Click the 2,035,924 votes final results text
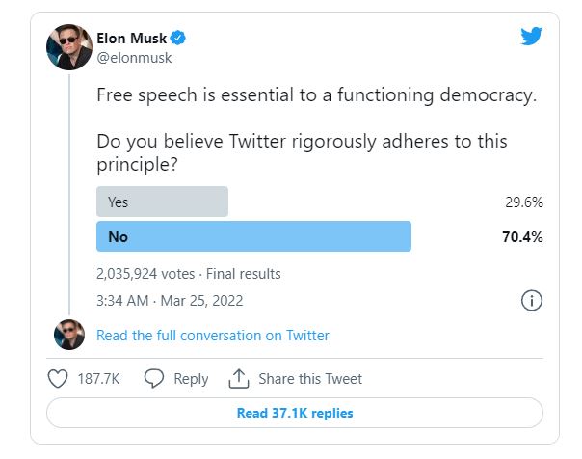Screen dimensions: 582x459 click(189, 273)
